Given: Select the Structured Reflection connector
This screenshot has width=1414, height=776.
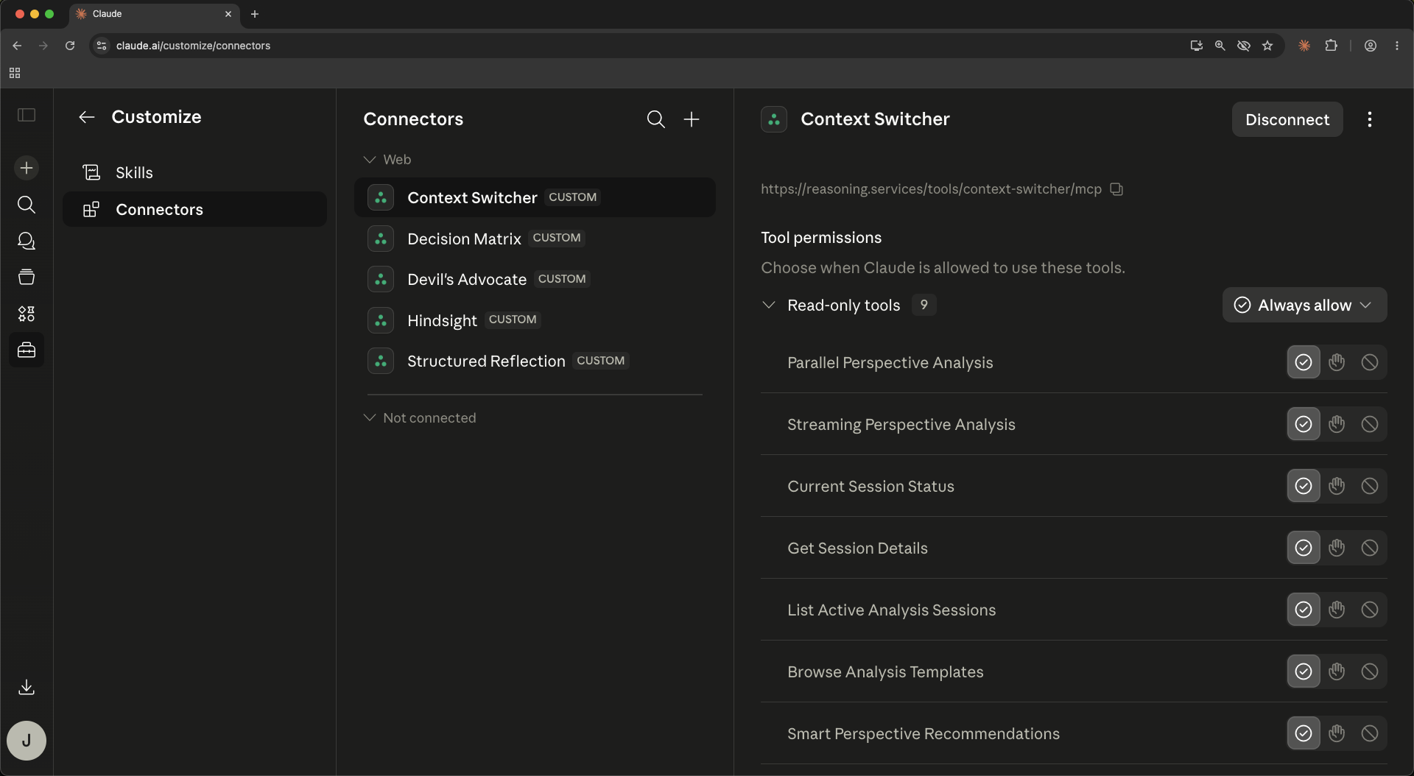Looking at the screenshot, I should tap(535, 361).
